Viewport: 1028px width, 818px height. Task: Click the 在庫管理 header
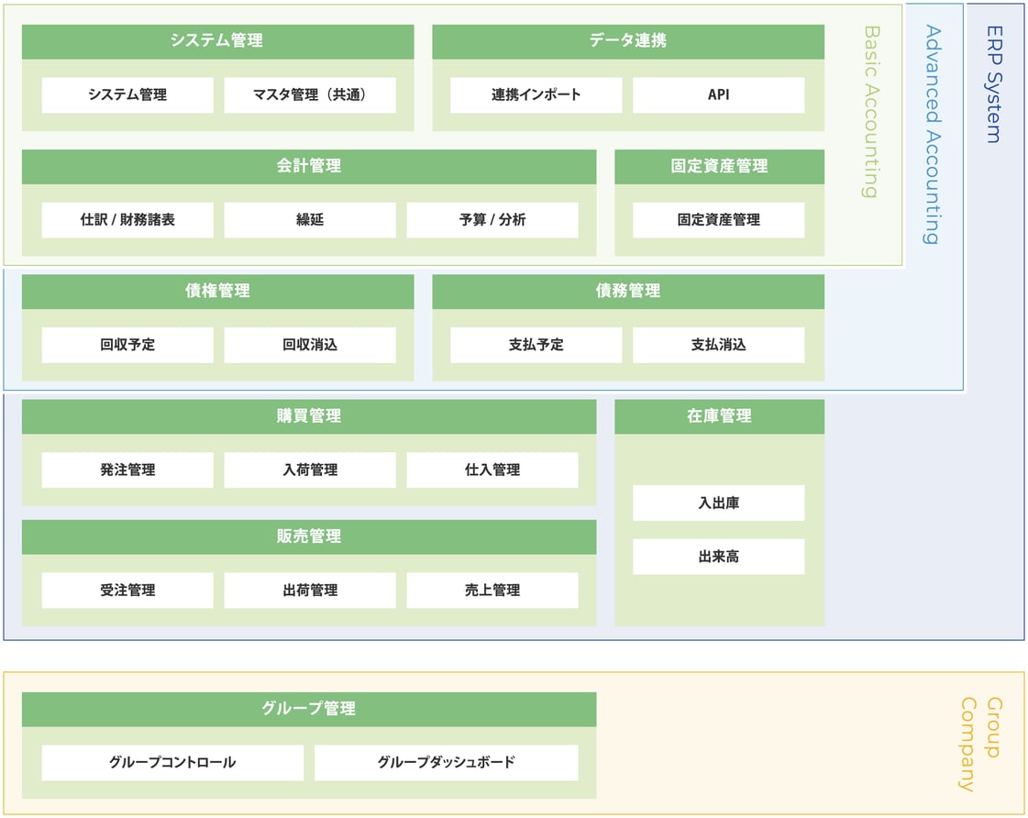(719, 417)
